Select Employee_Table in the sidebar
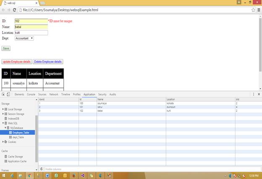The image size is (262, 179). (x=17, y=133)
